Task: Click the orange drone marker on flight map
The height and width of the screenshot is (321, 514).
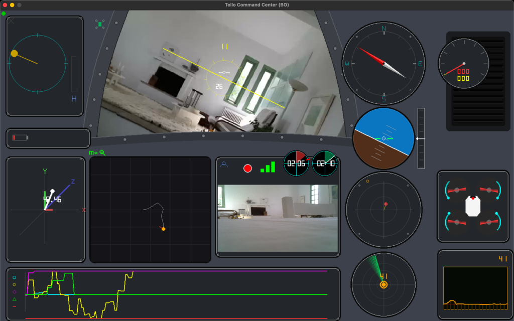Action: click(163, 229)
